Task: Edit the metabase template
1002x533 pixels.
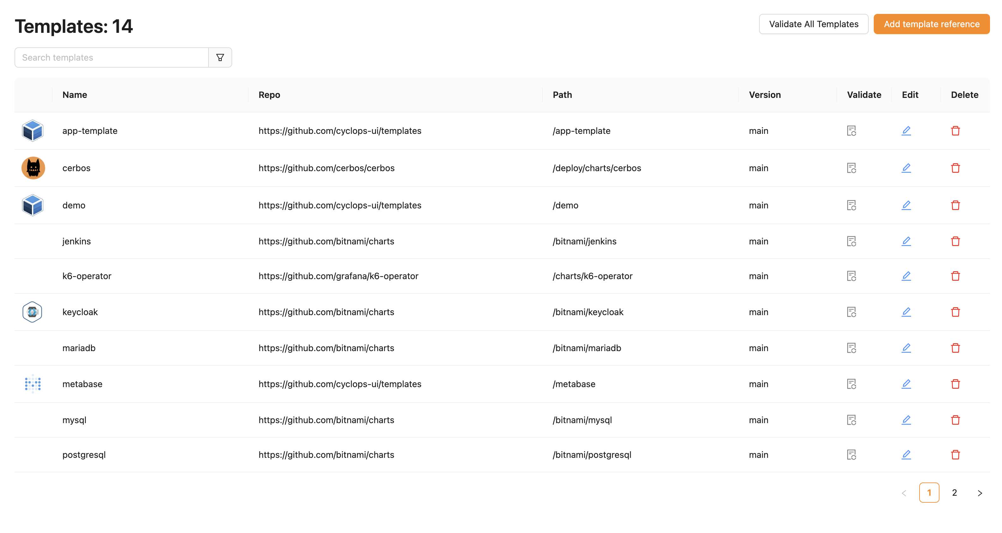Action: (x=906, y=384)
